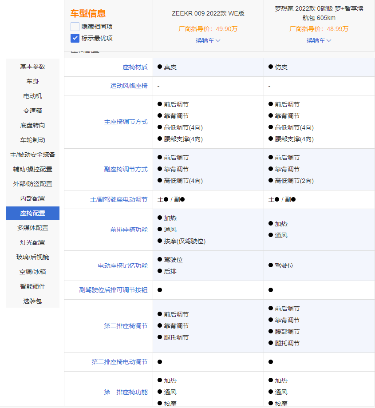Screen dimensions: 375x408
Task: Open 换辆车 dropdown for ZEEKR 009
Action: [x=208, y=40]
